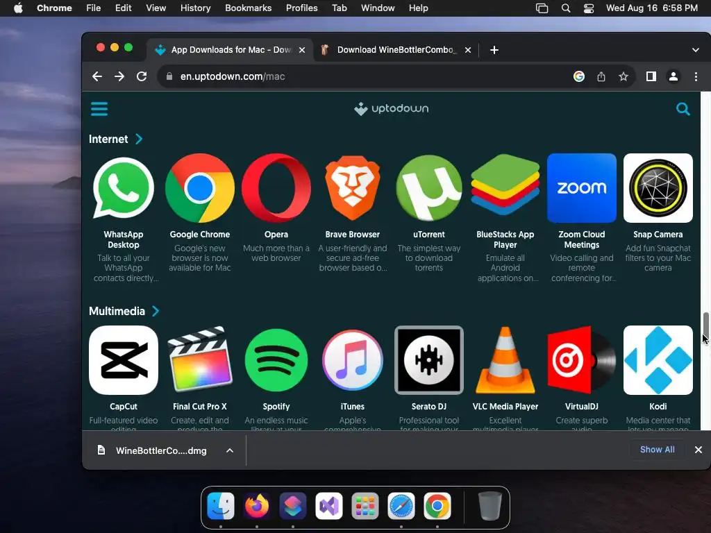Open the Apple menu

pyautogui.click(x=18, y=8)
